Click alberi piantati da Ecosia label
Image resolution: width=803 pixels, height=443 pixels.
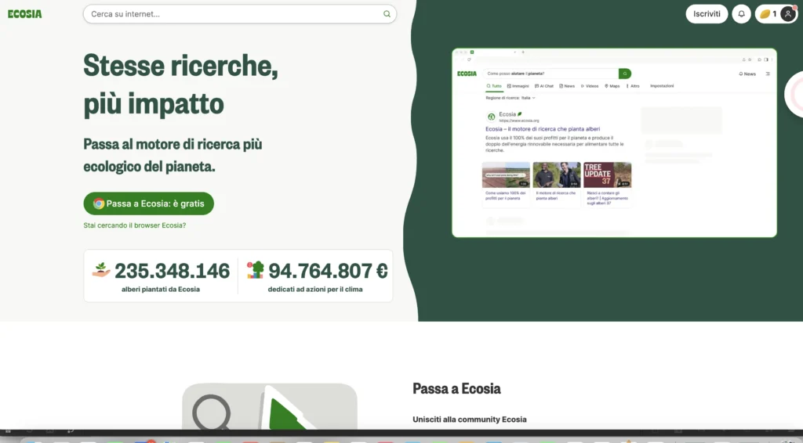[160, 289]
